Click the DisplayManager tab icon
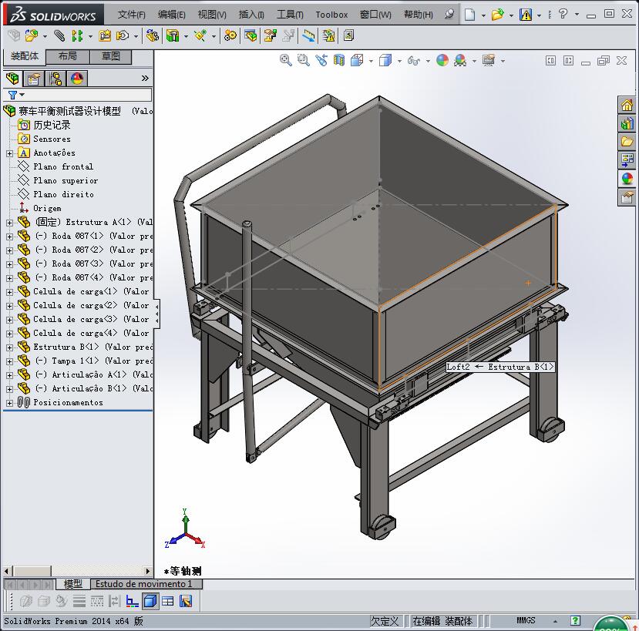This screenshot has height=631, width=639. click(x=77, y=79)
